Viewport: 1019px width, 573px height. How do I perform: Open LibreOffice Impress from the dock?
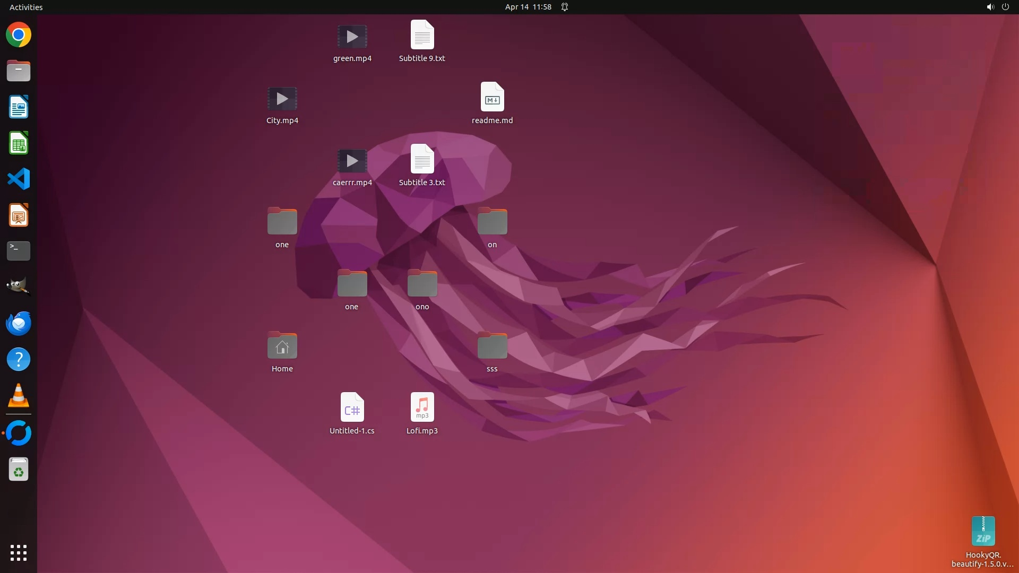point(19,215)
